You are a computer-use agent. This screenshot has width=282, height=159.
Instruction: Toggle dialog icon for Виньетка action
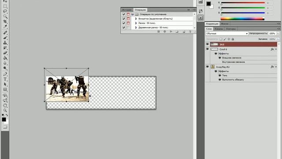click(x=128, y=19)
